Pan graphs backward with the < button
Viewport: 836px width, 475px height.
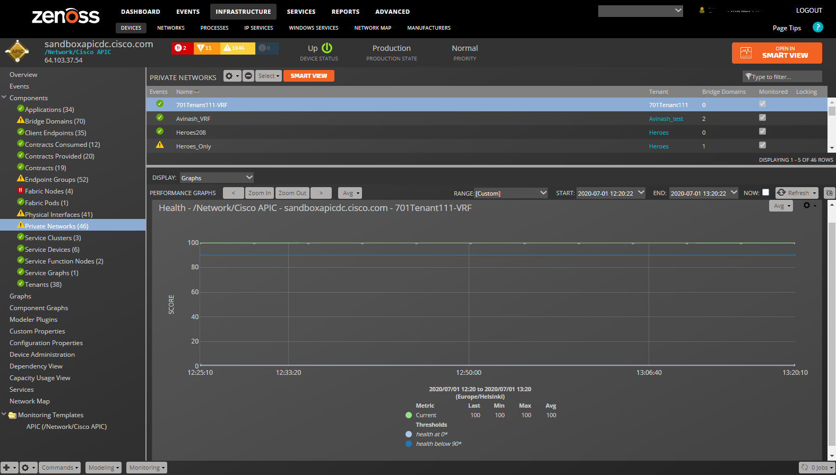coord(234,193)
